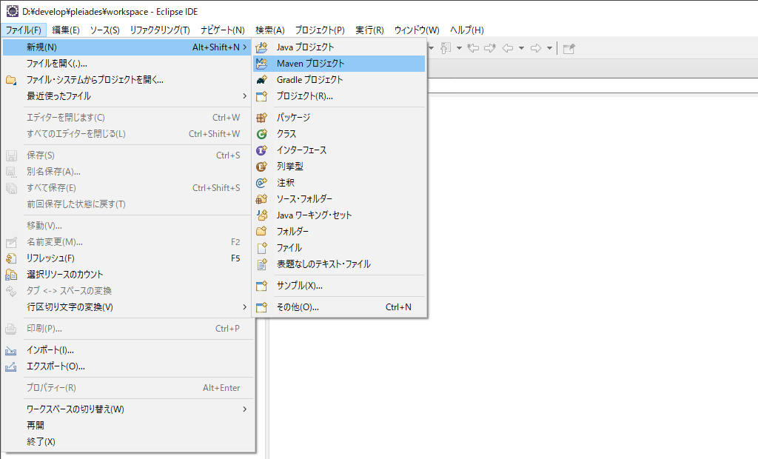
Task: Select ファイルを開く(.)... menu entry
Action: pos(128,64)
